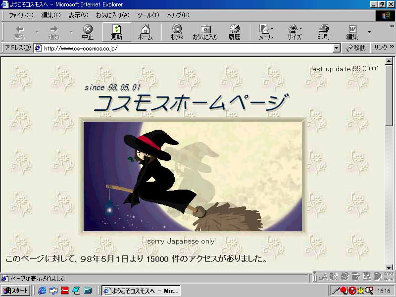Click the 'sorry Japanese only!' text
The height and width of the screenshot is (297, 396).
point(181,241)
